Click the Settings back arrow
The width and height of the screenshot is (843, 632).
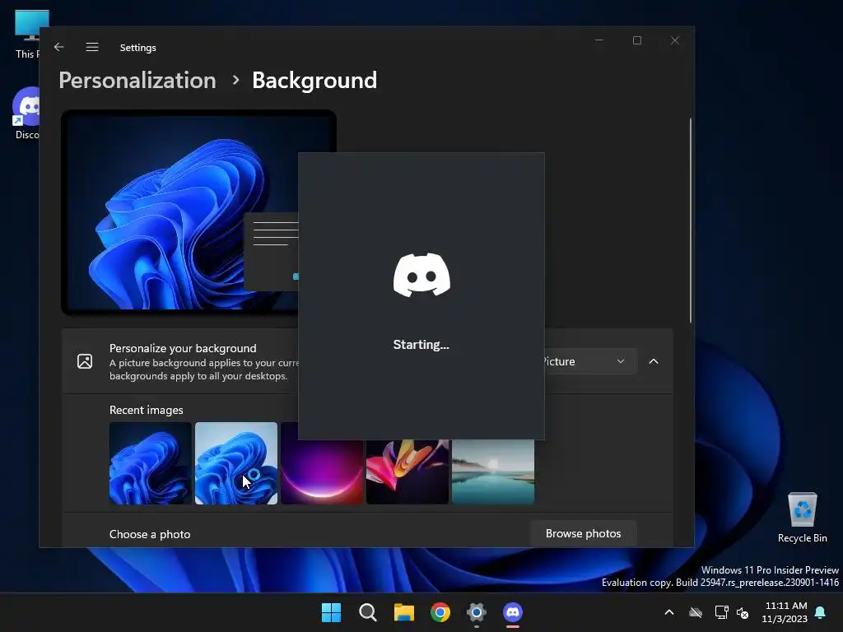coord(58,48)
